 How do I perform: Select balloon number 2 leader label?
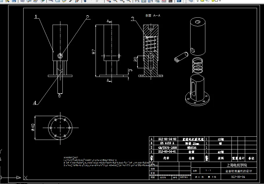point(87,17)
